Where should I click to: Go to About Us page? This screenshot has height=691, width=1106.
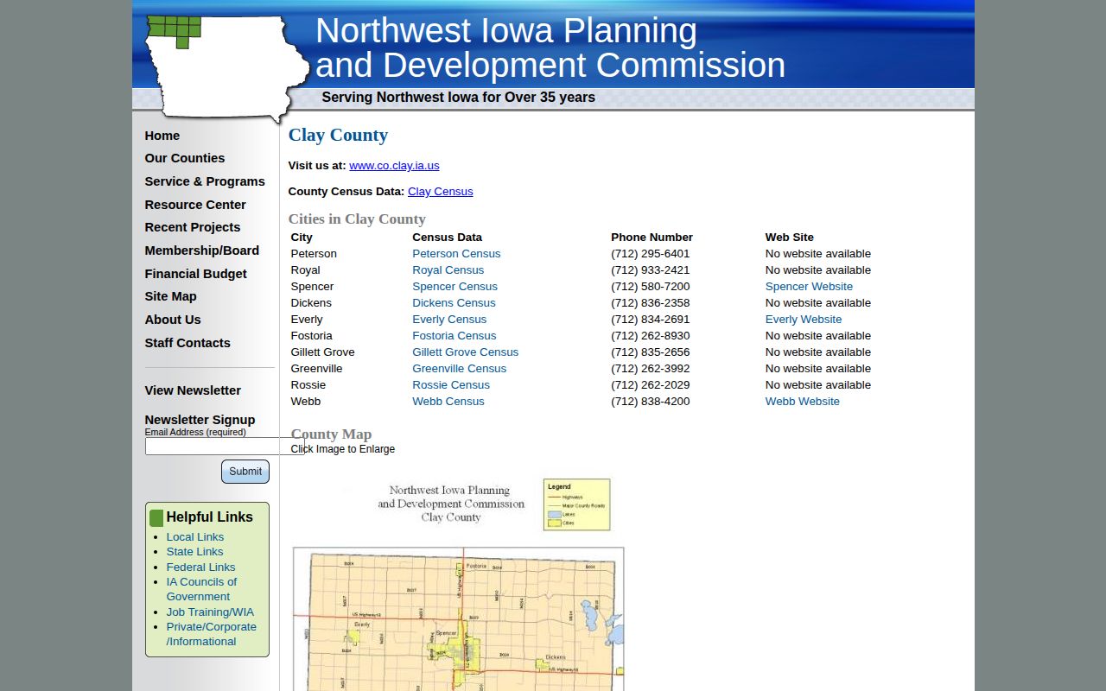coord(173,320)
